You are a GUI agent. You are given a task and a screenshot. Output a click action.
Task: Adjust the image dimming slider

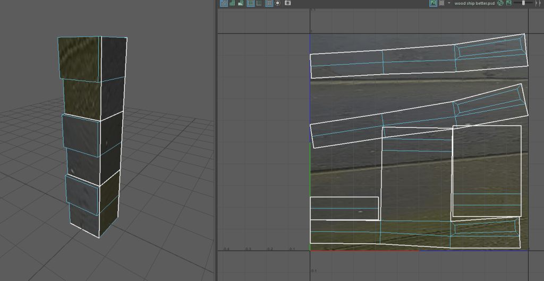(523, 3)
